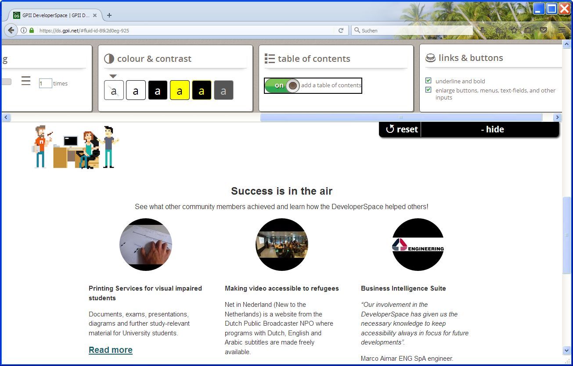Click the page vertical scrollbar thumb
573x366 pixels.
pyautogui.click(x=566, y=235)
